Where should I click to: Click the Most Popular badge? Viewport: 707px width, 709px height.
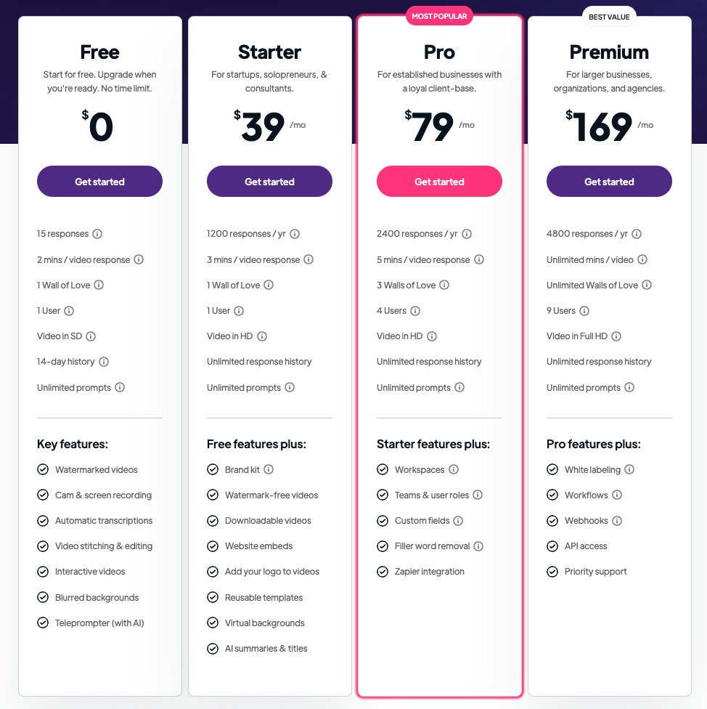(x=439, y=16)
